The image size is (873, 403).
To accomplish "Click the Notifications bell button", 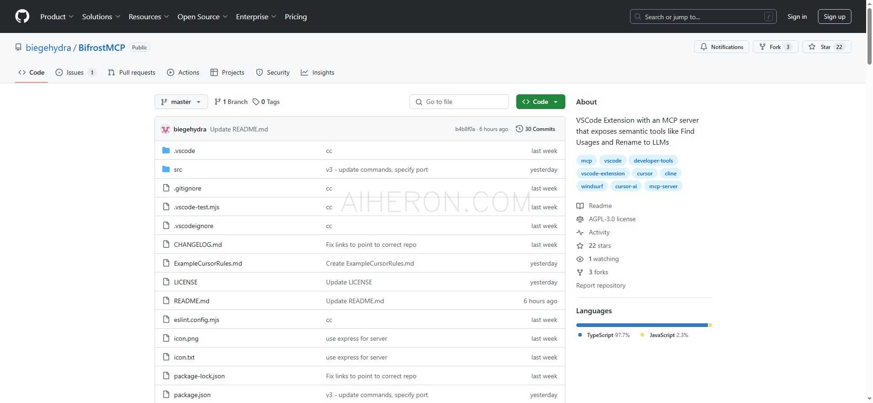I will pos(722,47).
